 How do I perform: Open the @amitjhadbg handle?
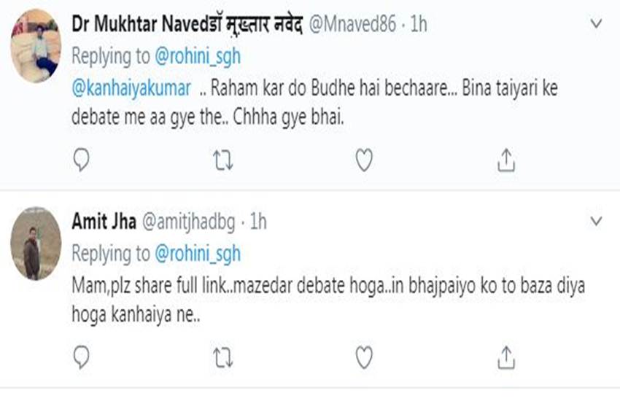(190, 221)
